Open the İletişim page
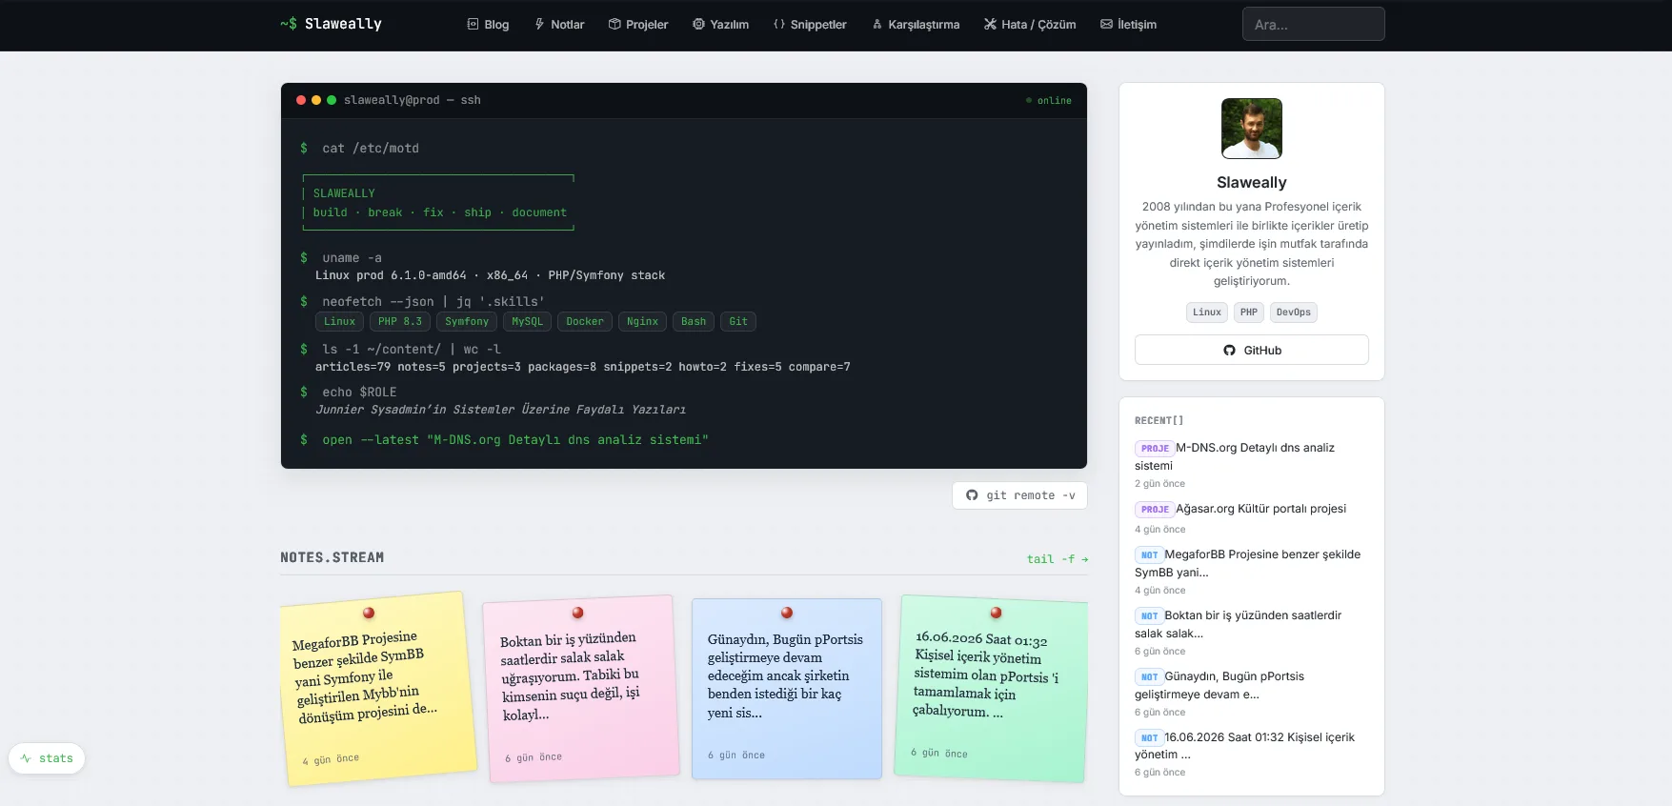Viewport: 1672px width, 806px height. (1129, 25)
